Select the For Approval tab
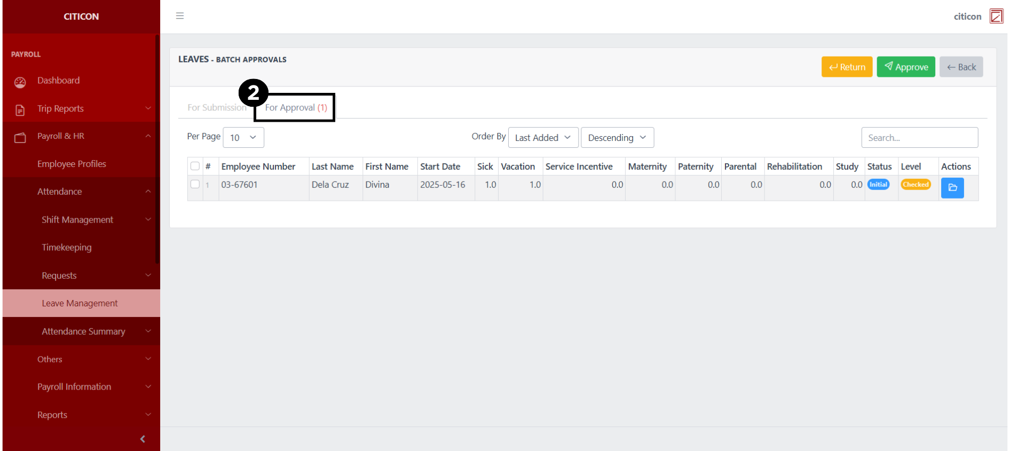This screenshot has width=1010, height=451. tap(296, 108)
